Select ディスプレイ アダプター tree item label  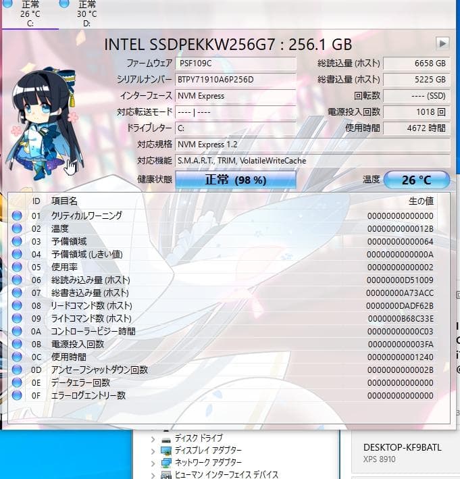click(x=208, y=450)
